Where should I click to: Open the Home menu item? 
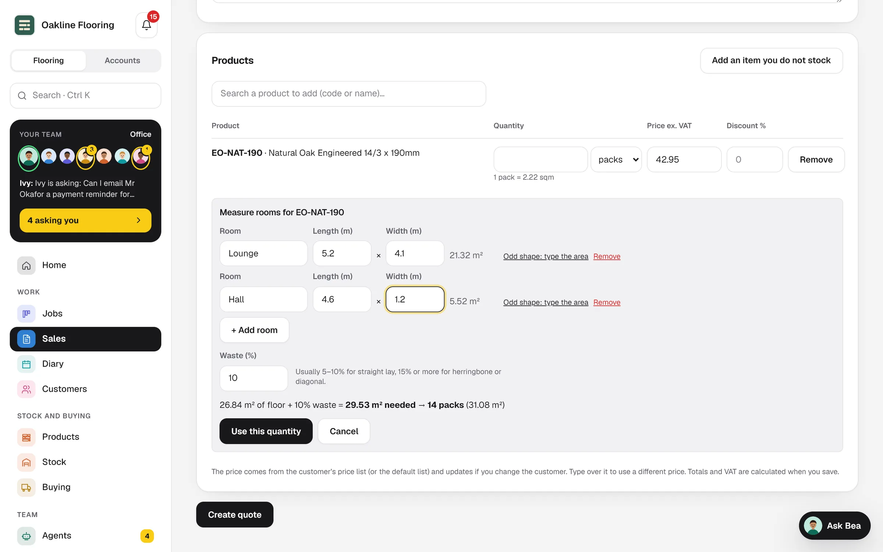coord(85,265)
